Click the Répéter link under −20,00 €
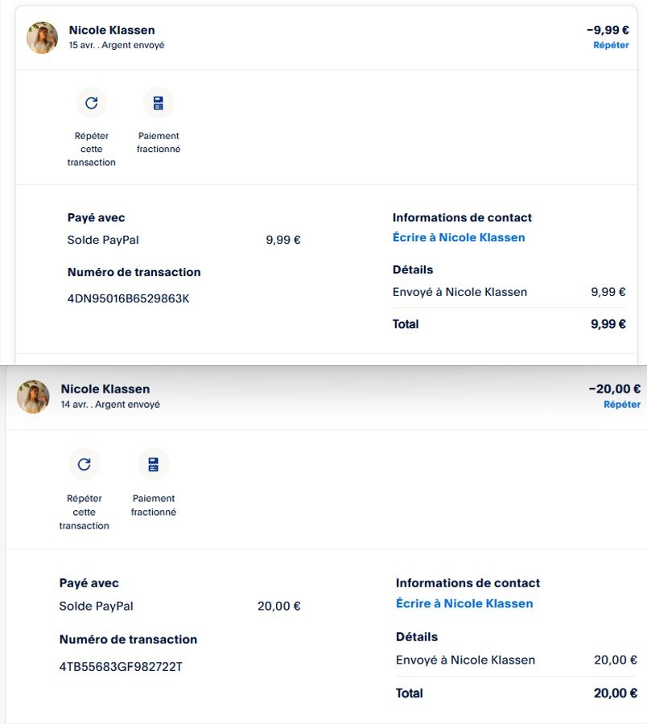This screenshot has height=724, width=647. (x=622, y=405)
